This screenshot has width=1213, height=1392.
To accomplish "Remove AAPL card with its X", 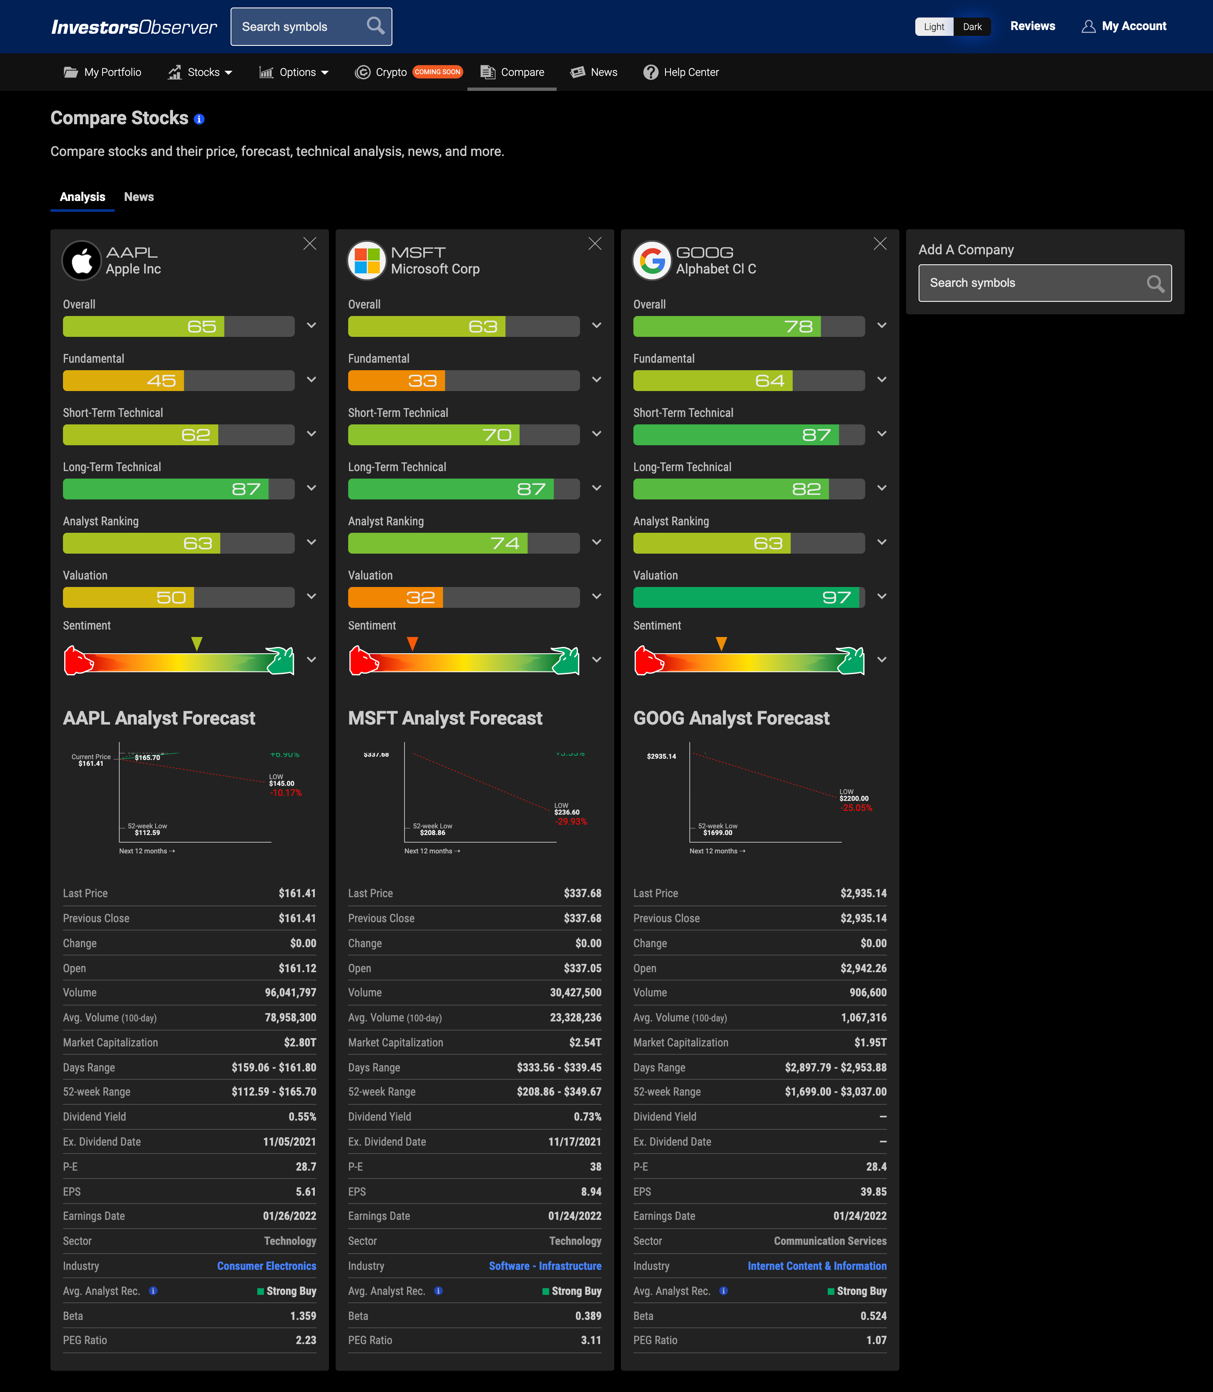I will coord(309,243).
